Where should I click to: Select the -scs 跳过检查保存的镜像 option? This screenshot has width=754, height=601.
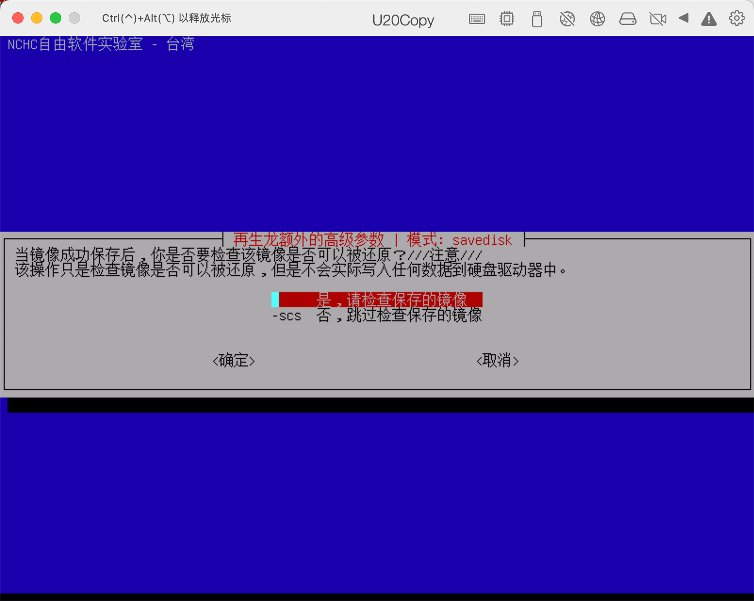point(377,316)
